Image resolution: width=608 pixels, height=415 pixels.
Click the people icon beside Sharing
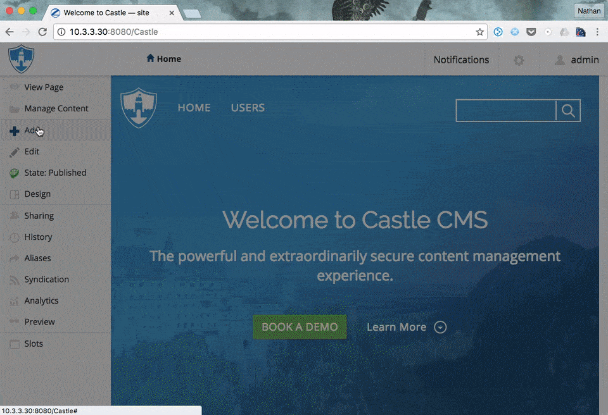click(15, 216)
